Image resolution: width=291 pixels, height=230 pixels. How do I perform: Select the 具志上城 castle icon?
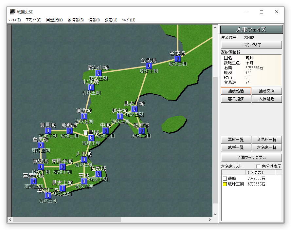tap(63, 188)
